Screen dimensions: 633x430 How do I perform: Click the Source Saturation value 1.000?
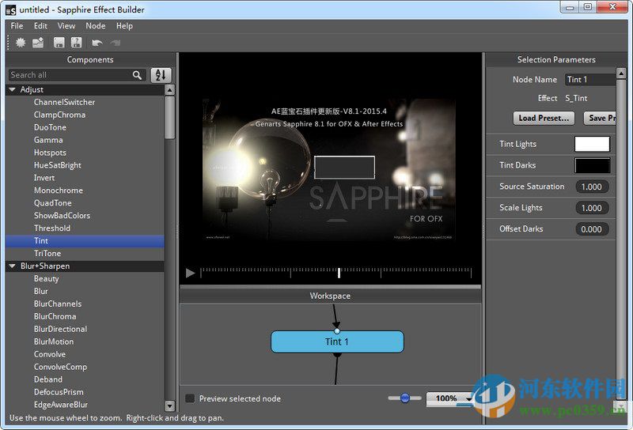click(591, 187)
